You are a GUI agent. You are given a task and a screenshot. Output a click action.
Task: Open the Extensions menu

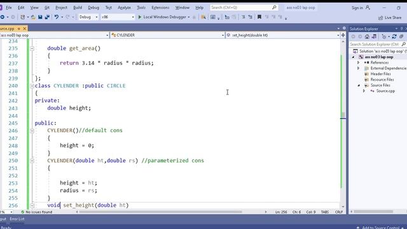pos(160,8)
